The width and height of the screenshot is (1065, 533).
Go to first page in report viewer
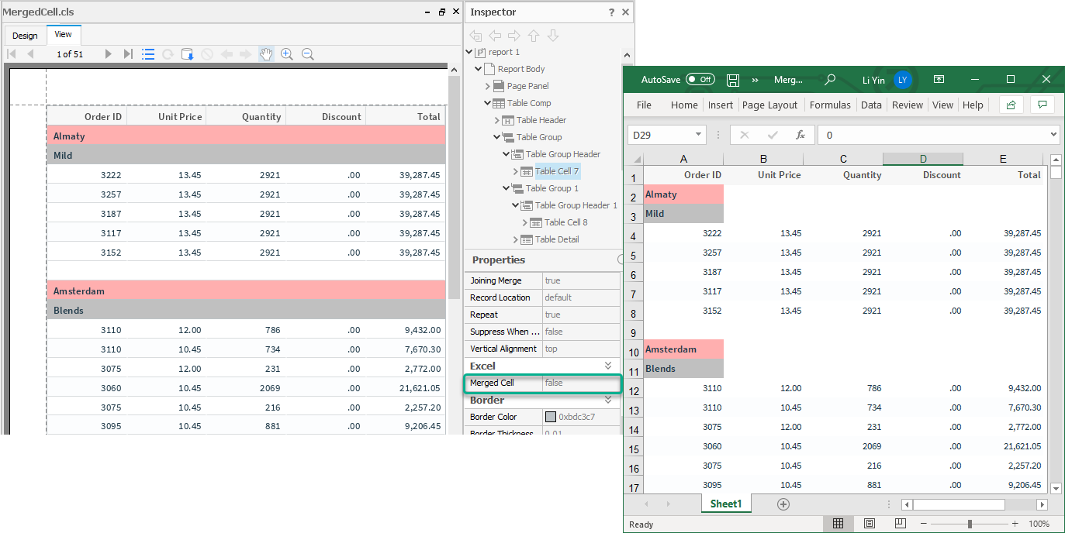(12, 54)
